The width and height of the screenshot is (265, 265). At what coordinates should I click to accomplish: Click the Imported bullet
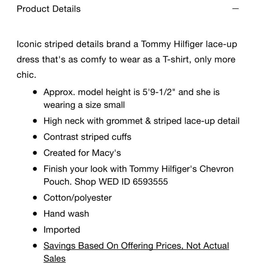62,230
